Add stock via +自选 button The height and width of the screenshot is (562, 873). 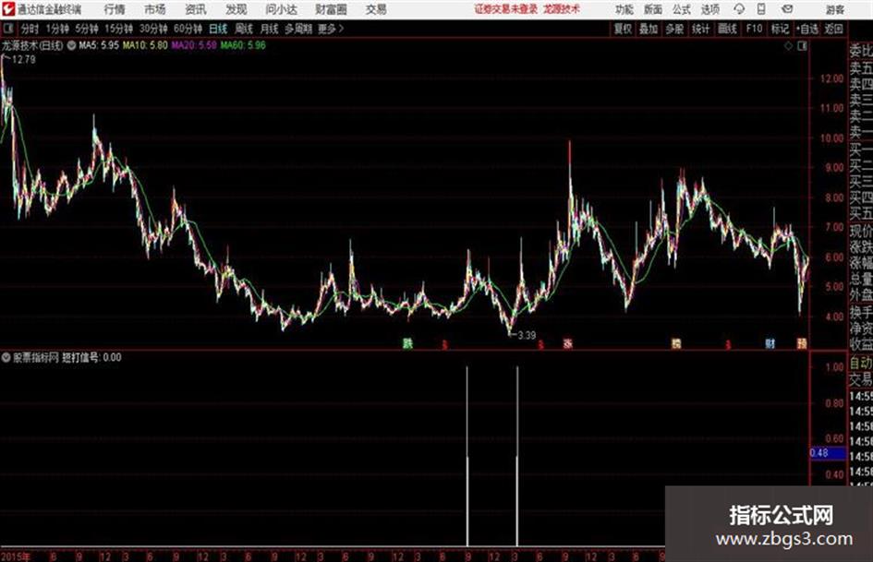coord(807,29)
